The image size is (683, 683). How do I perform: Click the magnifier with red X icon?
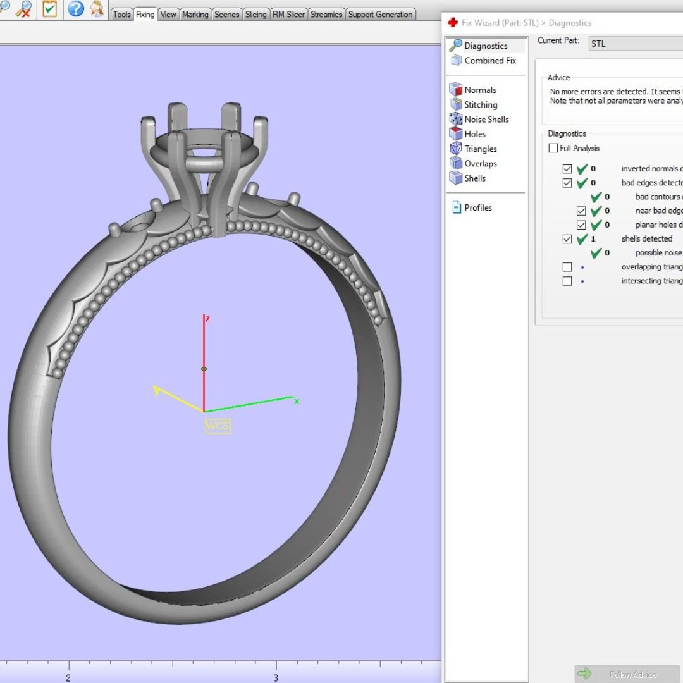pyautogui.click(x=24, y=9)
